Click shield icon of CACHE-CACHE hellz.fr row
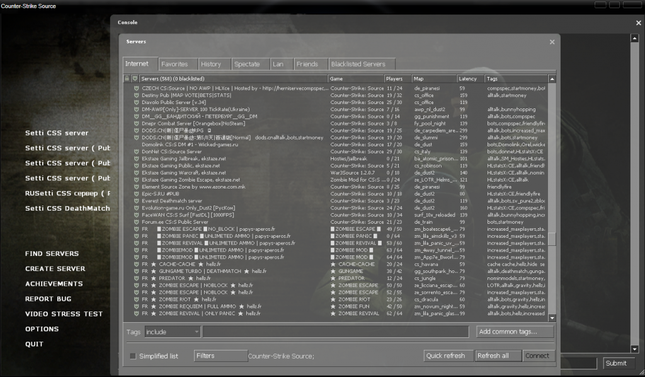The width and height of the screenshot is (645, 377). [x=136, y=264]
